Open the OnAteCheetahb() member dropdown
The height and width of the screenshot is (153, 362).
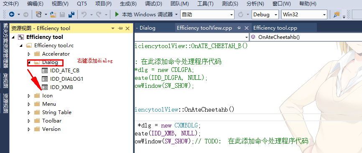[306, 37]
